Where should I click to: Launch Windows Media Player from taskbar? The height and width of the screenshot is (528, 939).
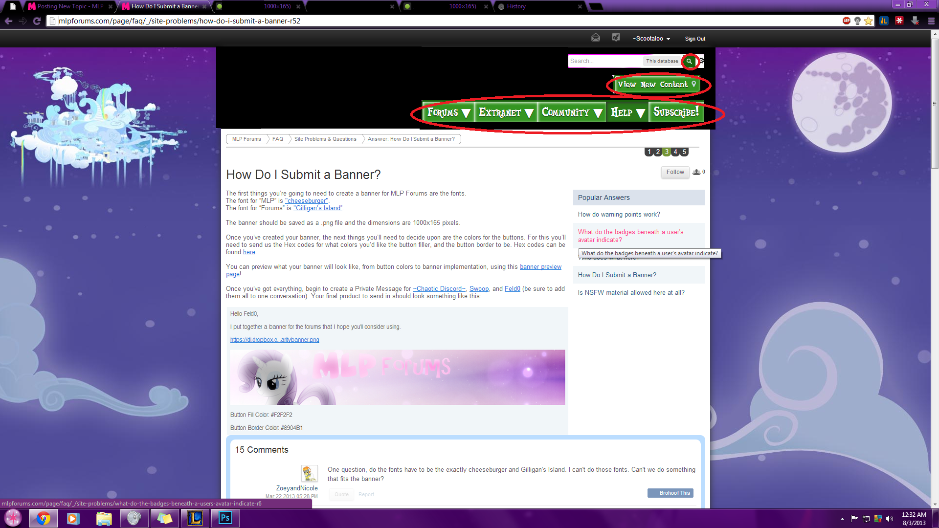click(73, 518)
